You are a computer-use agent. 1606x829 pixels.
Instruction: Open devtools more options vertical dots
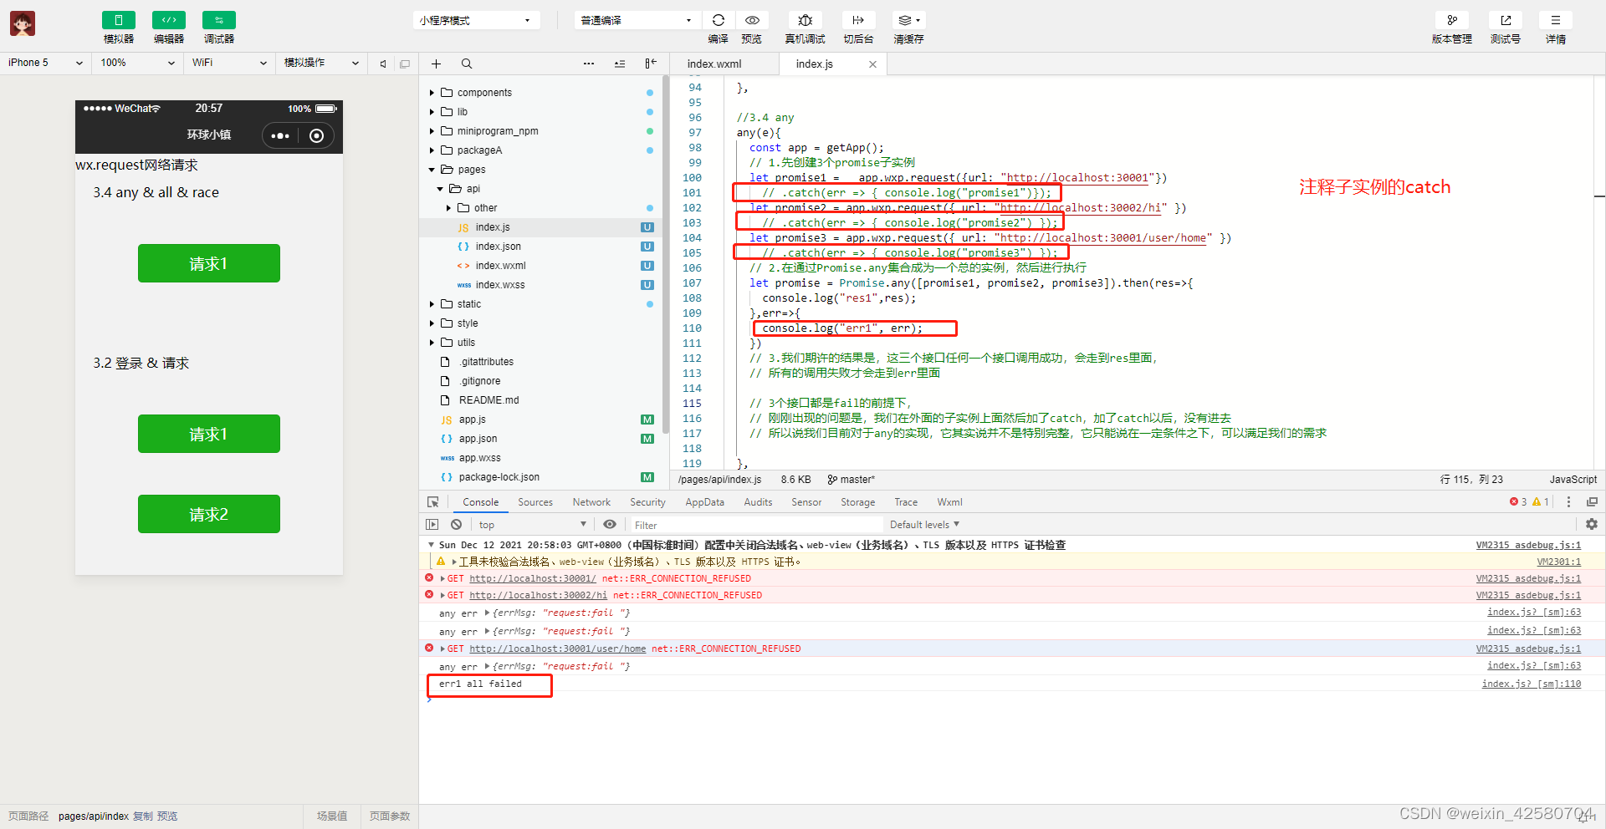[x=1568, y=502]
